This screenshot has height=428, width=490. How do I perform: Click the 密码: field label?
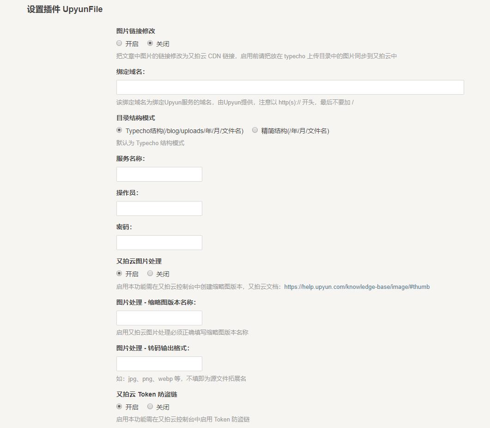pyautogui.click(x=124, y=227)
